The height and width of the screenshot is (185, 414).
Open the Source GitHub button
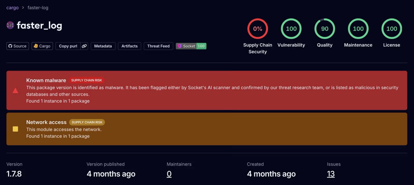coord(18,46)
